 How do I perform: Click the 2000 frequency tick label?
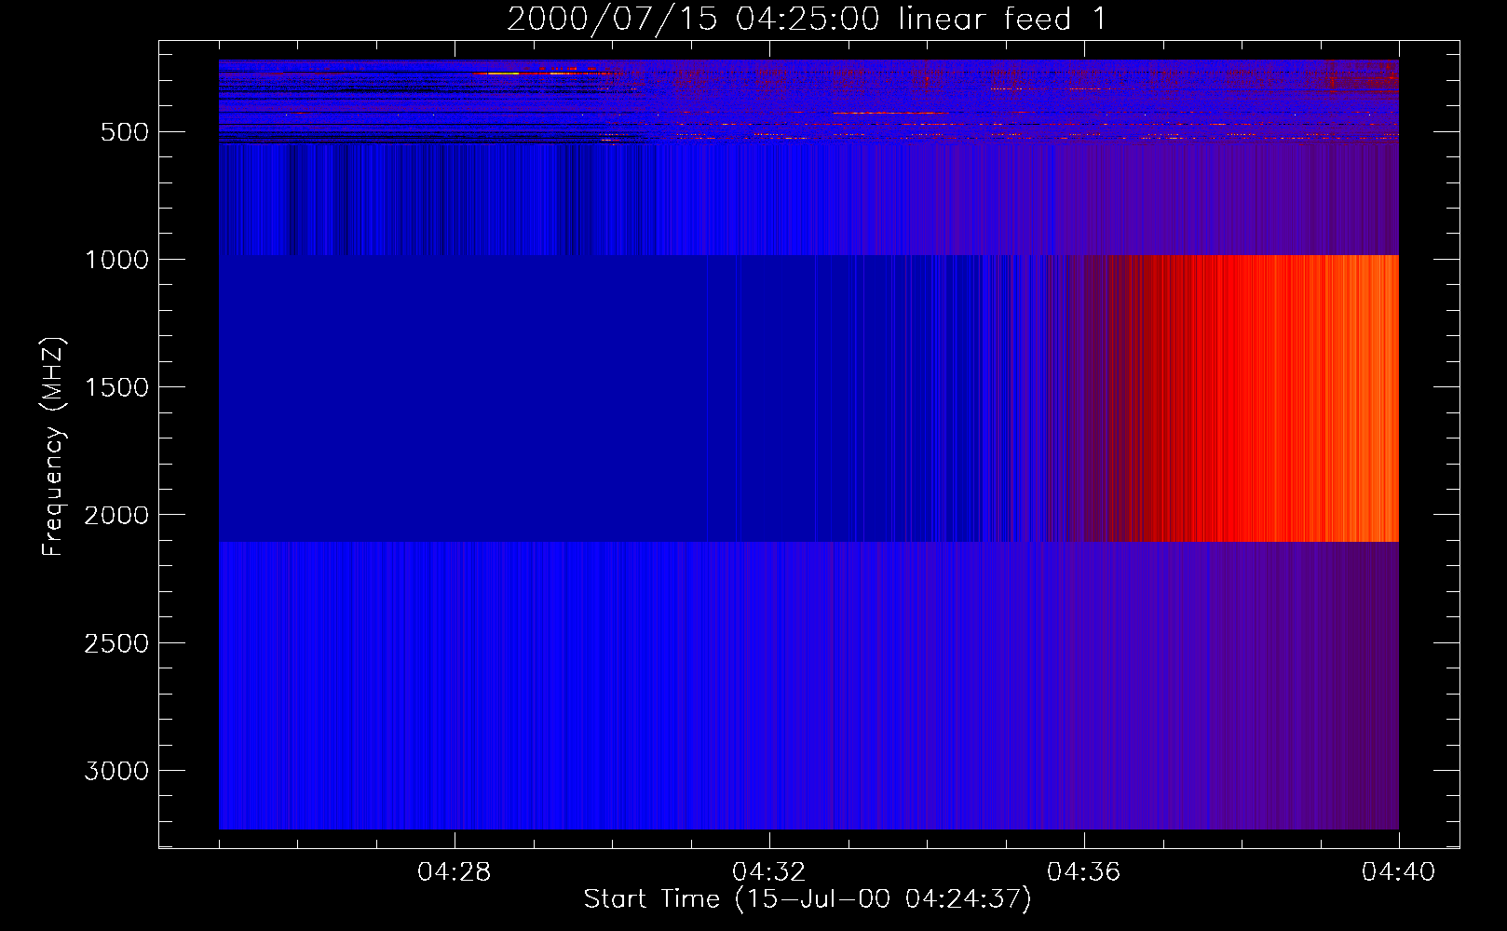[x=116, y=515]
